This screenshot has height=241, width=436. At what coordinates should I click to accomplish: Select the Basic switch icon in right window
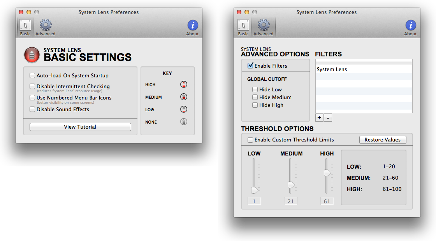243,26
